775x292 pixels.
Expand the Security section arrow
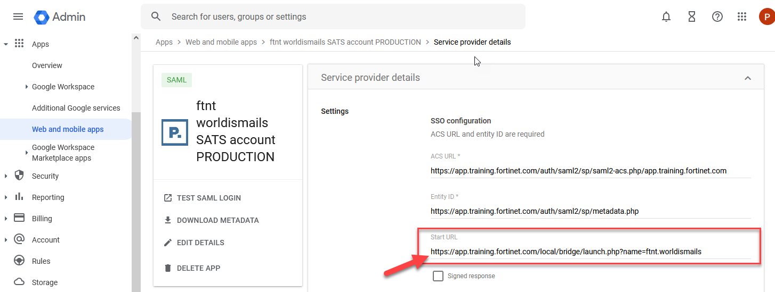pyautogui.click(x=6, y=176)
